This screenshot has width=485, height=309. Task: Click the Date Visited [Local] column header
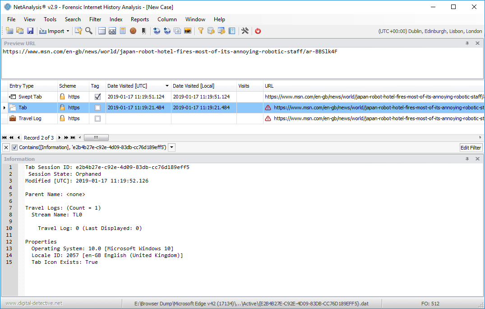coord(204,86)
